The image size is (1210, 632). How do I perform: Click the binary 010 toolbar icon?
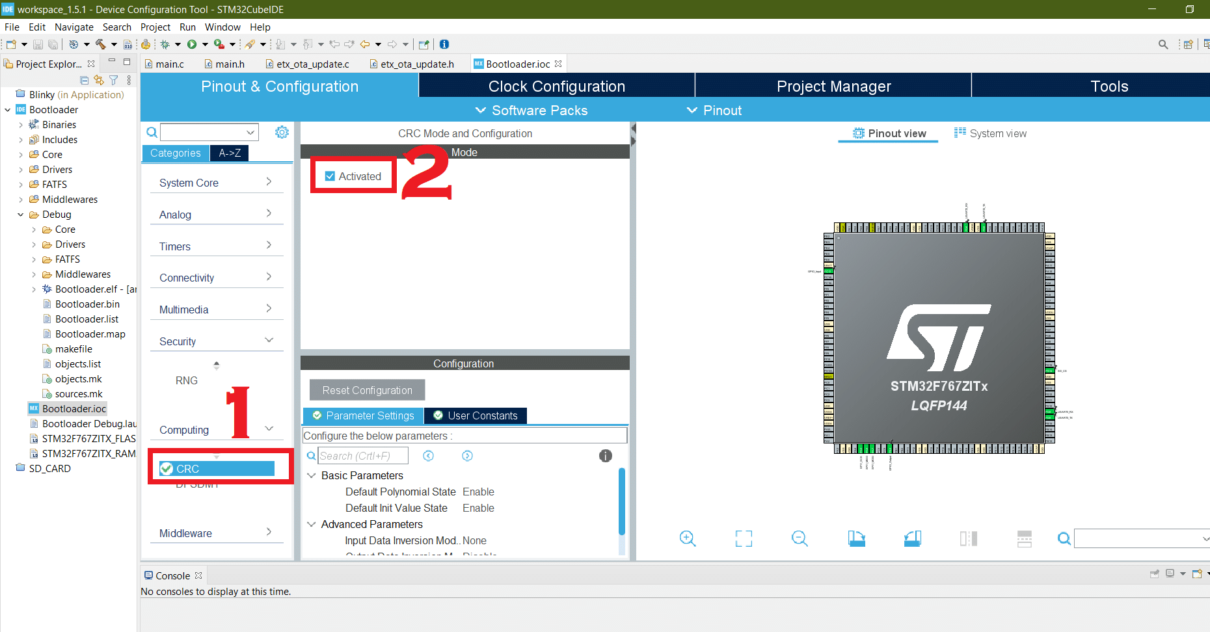point(128,44)
